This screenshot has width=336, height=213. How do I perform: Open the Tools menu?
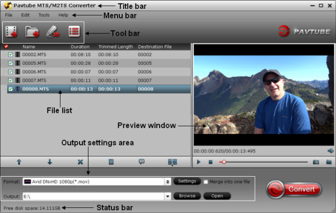[x=44, y=15]
